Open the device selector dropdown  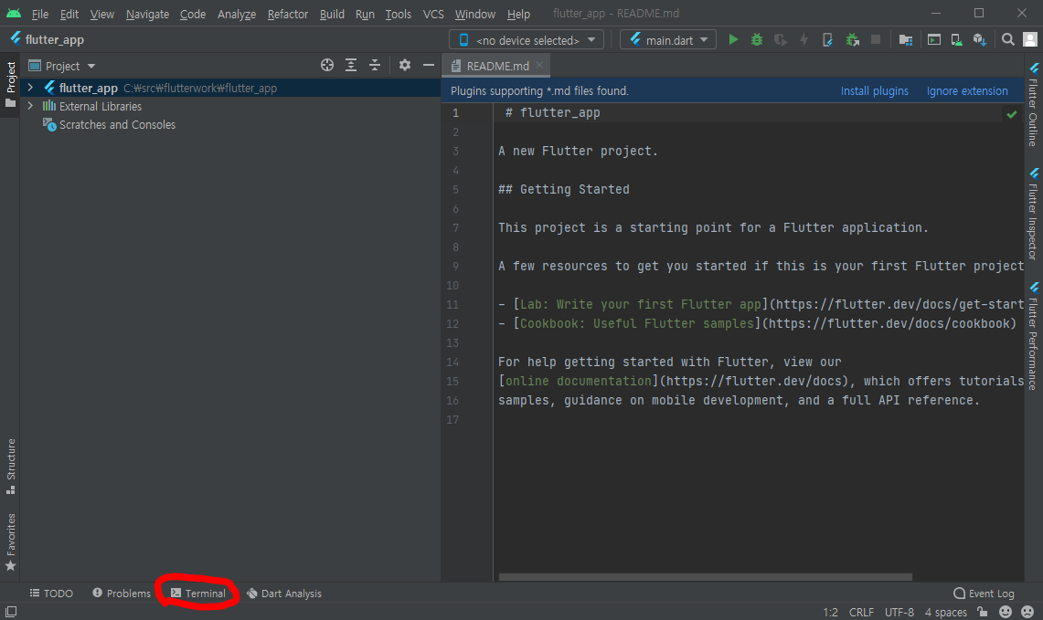[527, 40]
